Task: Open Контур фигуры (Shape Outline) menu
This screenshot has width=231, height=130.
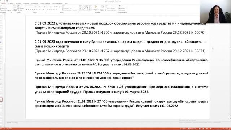Action: (x=111, y=8)
